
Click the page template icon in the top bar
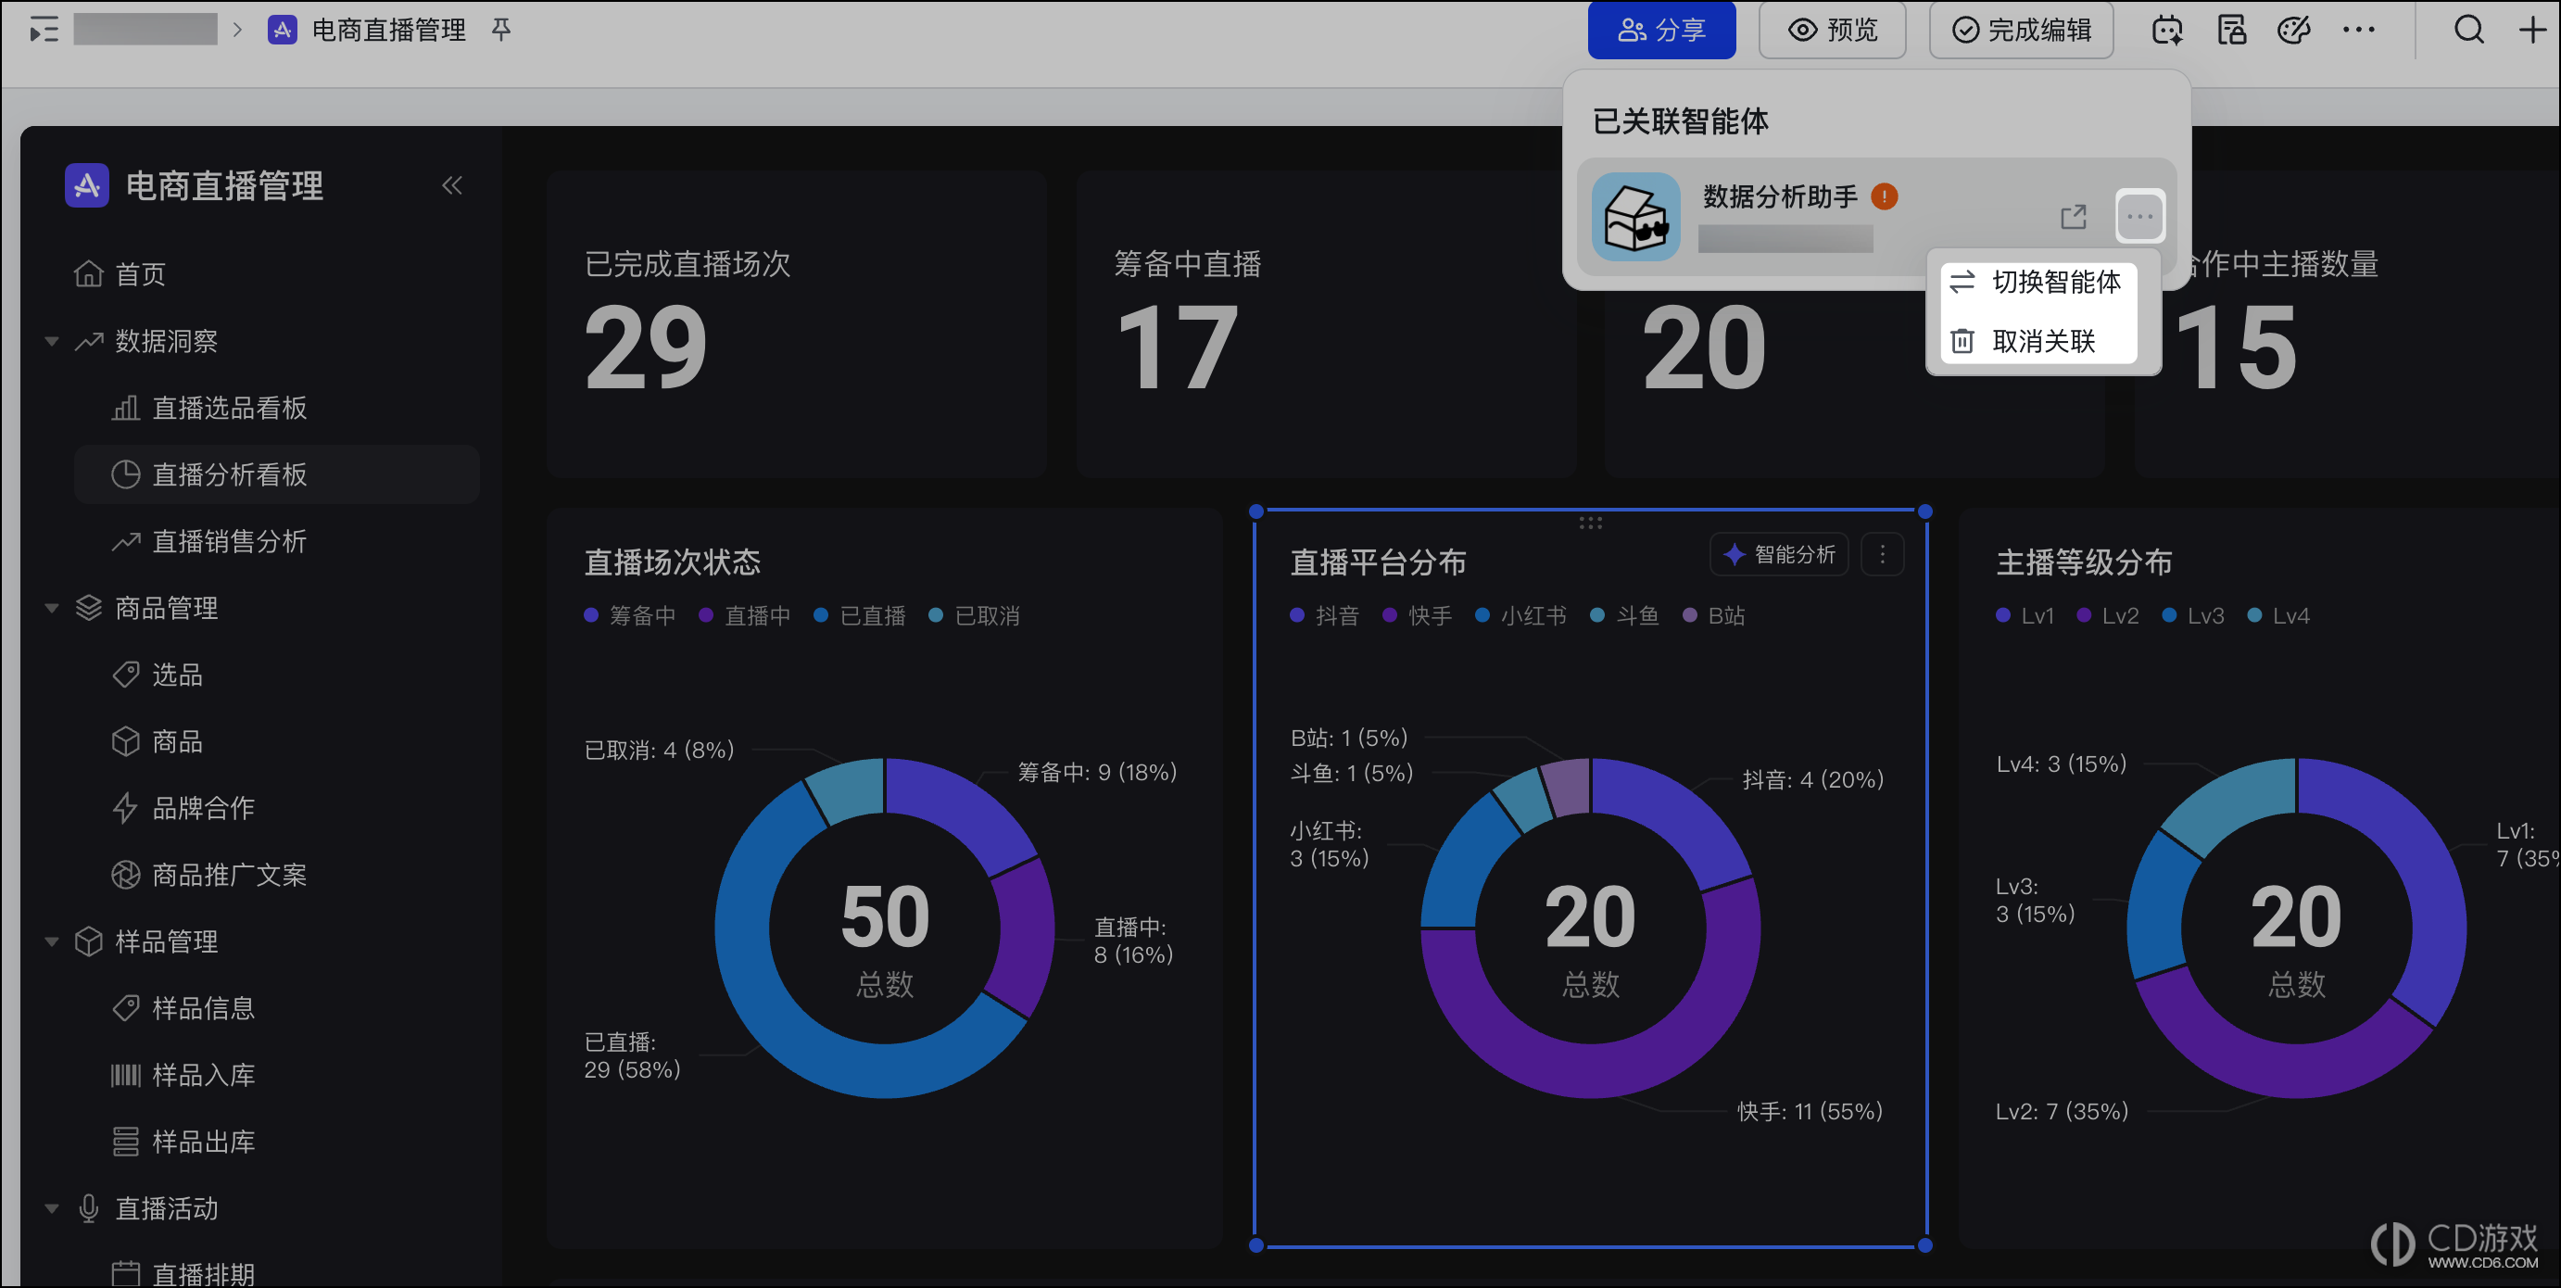[x=2231, y=30]
